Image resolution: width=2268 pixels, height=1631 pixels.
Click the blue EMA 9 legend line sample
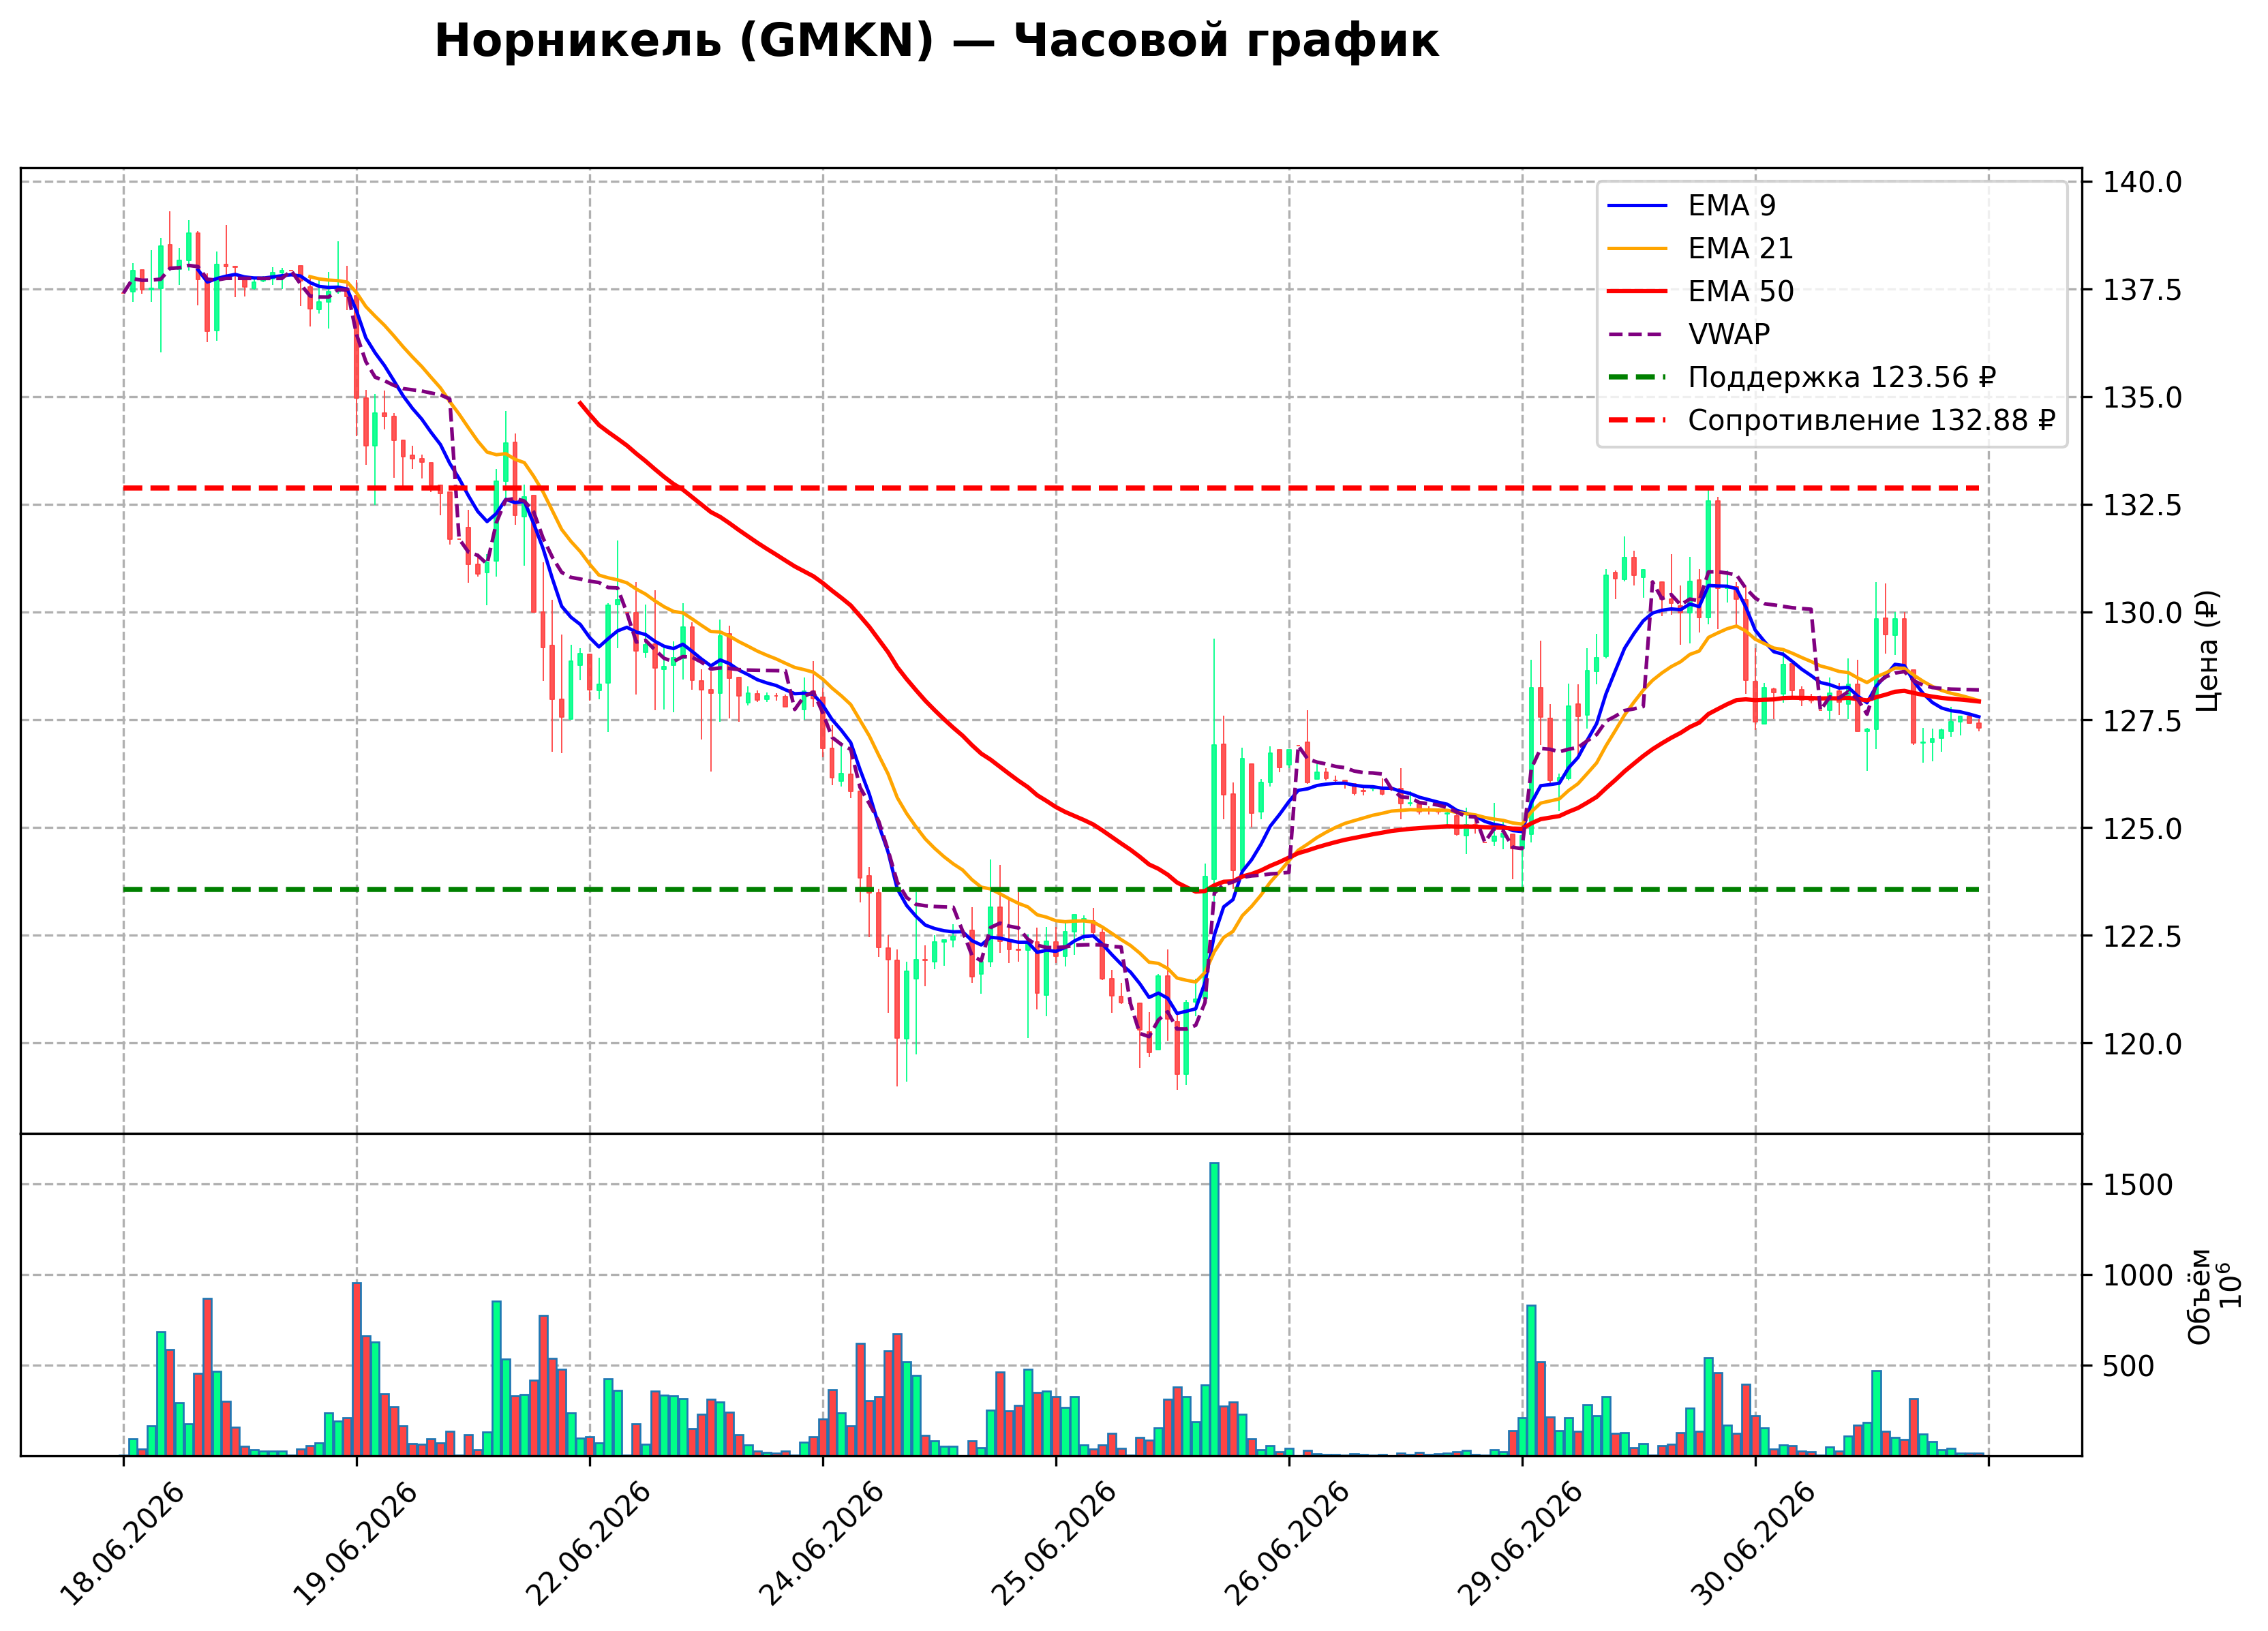pos(1637,205)
